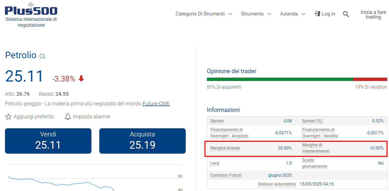389x191 pixels.
Task: Click Scade giornalmente label
Action: click(x=315, y=163)
